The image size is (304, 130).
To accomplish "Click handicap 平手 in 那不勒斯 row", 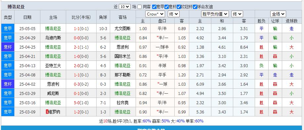I will pos(162,75).
